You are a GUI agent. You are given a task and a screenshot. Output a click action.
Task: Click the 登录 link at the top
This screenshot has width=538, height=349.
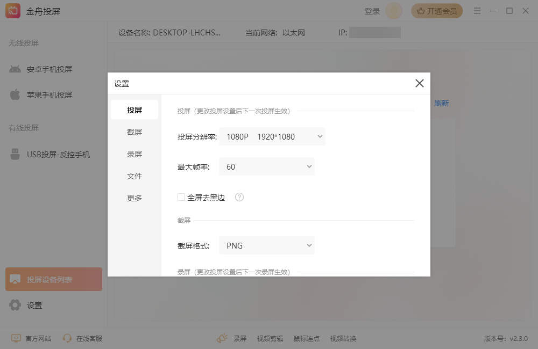tap(372, 10)
